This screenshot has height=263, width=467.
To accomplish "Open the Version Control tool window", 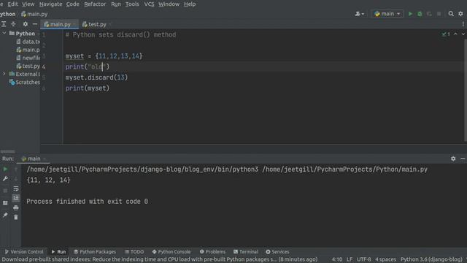I will pos(24,251).
